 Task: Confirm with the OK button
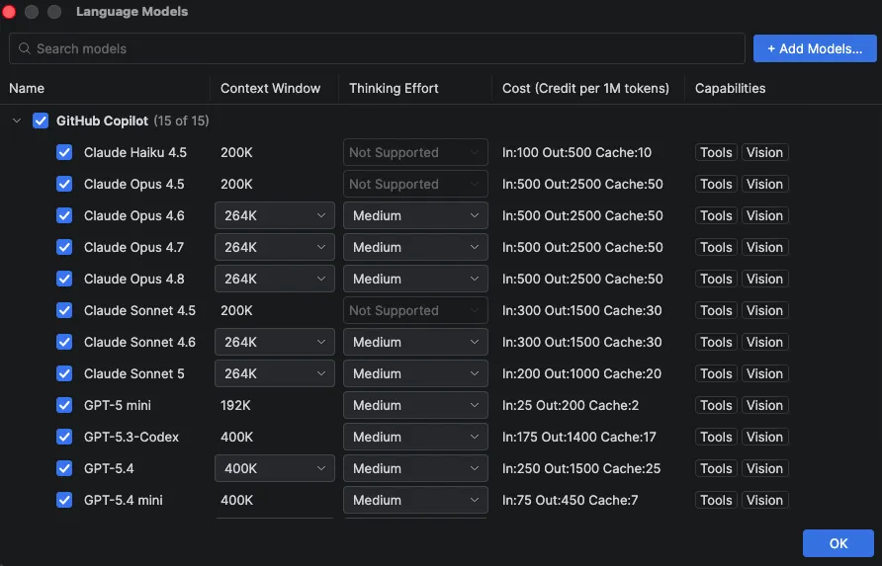(838, 543)
